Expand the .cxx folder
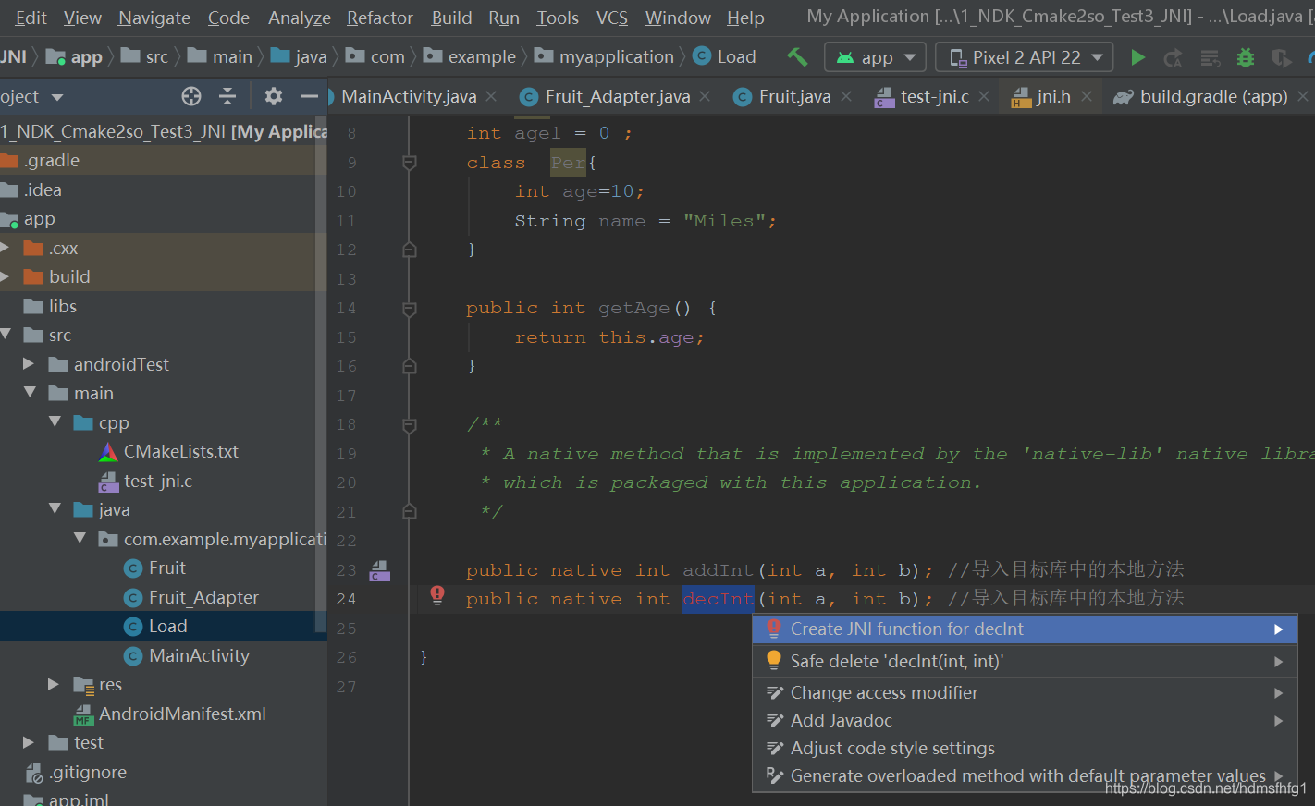 click(x=6, y=248)
